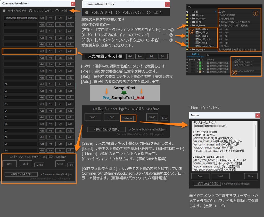Expand timeline layer 3 properties
264x217 pixels.
[197, 66]
